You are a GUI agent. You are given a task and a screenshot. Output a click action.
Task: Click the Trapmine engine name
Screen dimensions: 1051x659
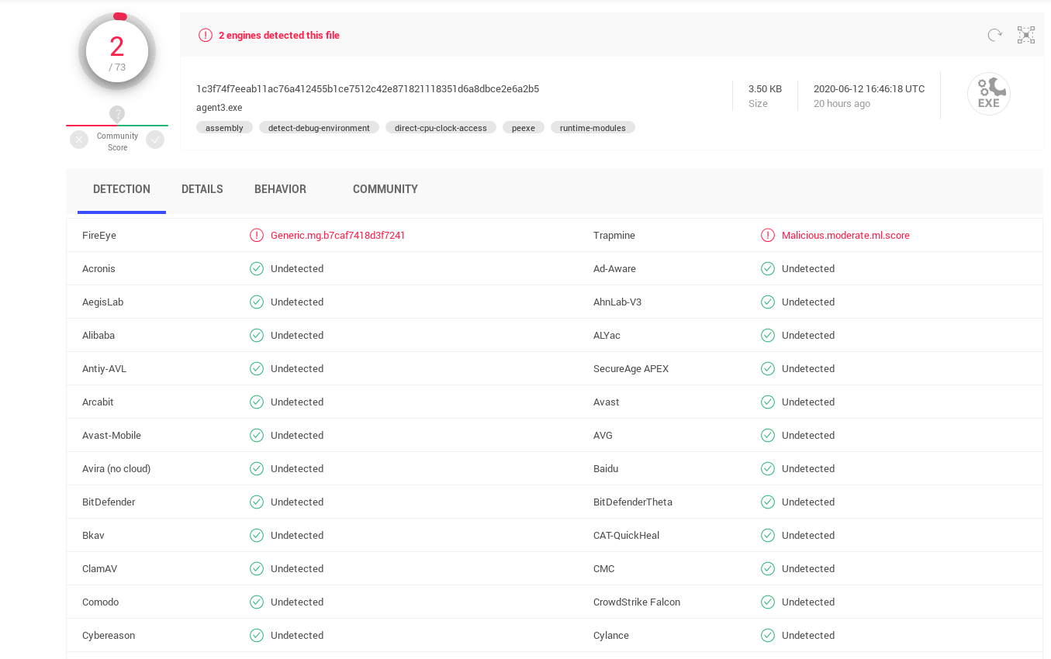(x=614, y=235)
